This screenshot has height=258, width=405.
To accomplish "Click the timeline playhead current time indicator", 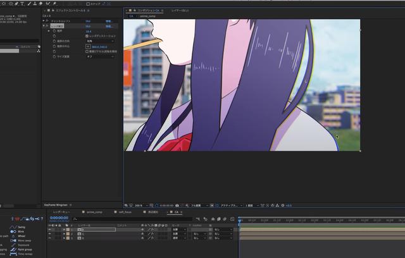I will (240, 221).
